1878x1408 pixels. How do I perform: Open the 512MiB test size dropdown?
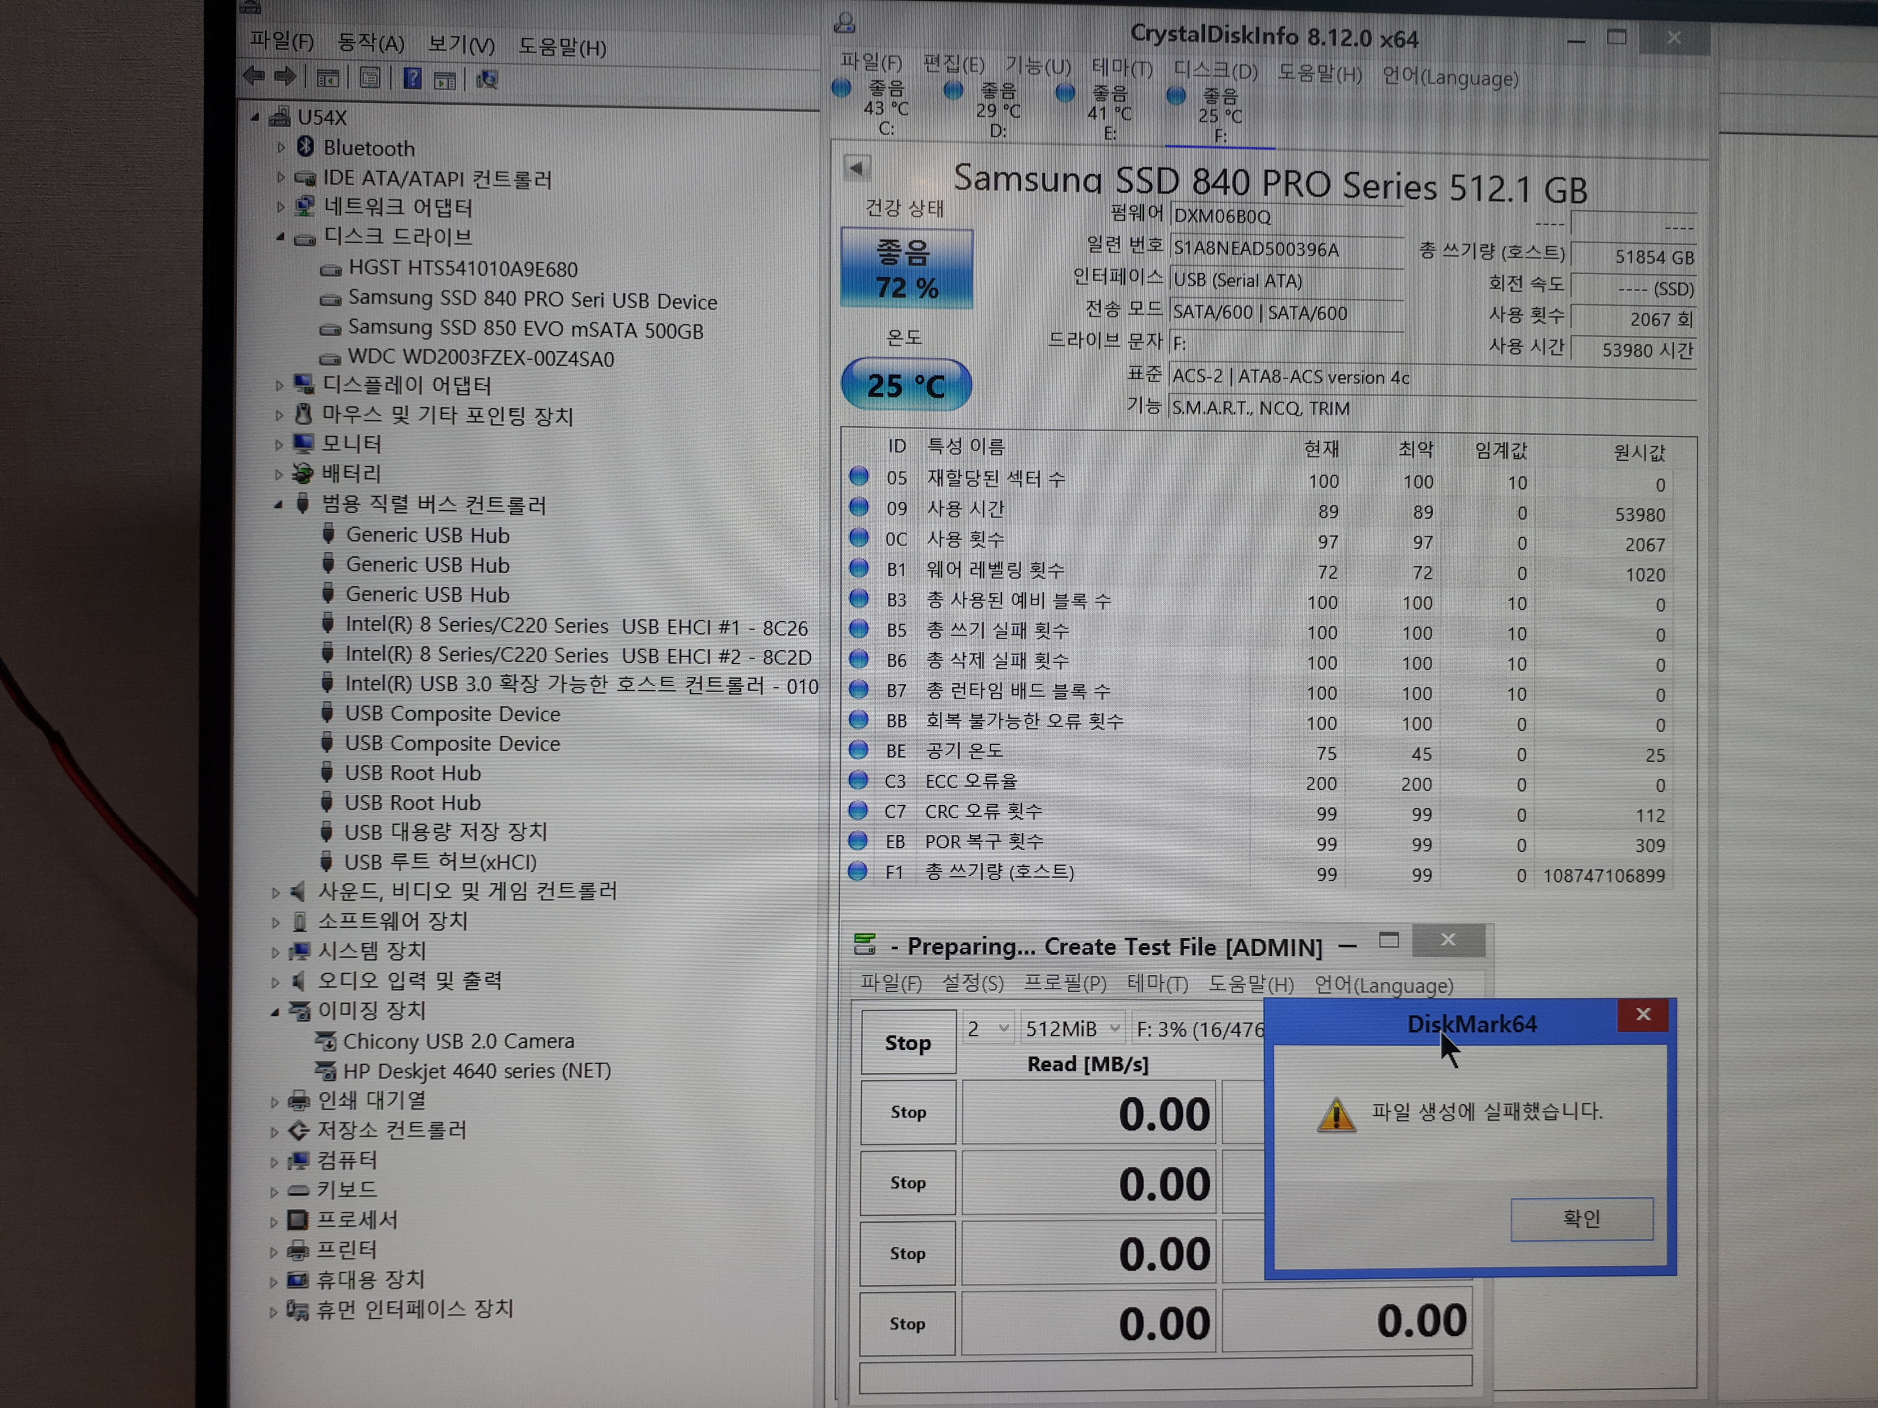[x=1072, y=1028]
